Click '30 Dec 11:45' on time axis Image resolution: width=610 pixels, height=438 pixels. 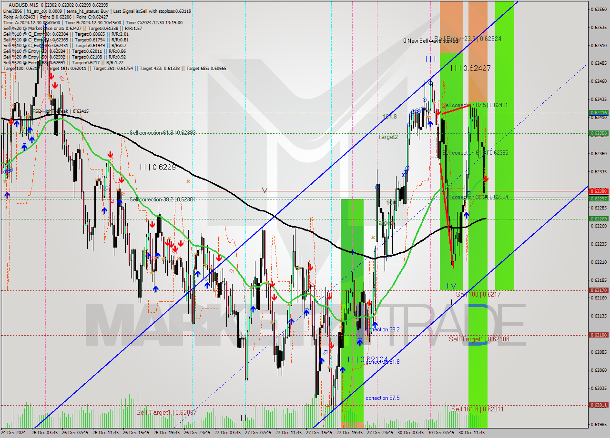tap(472, 433)
